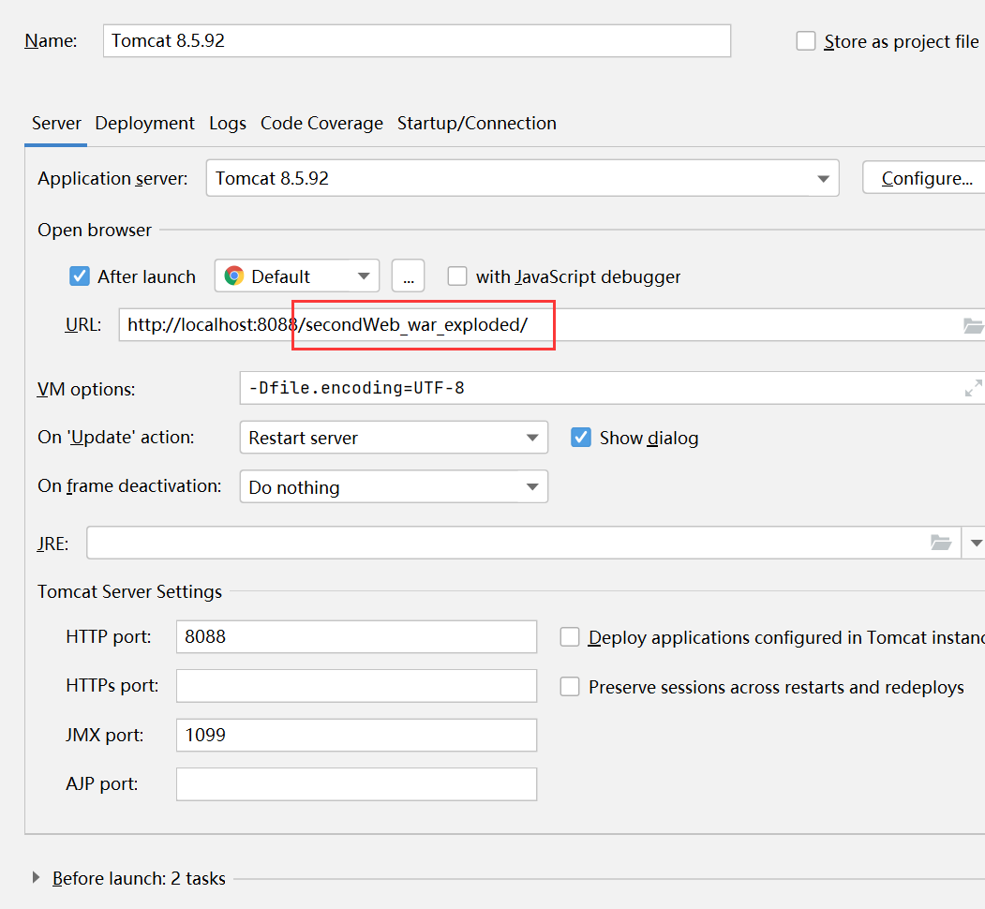985x909 pixels.
Task: Switch to the Server tab
Action: [56, 123]
